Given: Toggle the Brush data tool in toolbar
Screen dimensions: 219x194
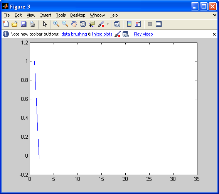Looking at the screenshot, I should point(101,24).
